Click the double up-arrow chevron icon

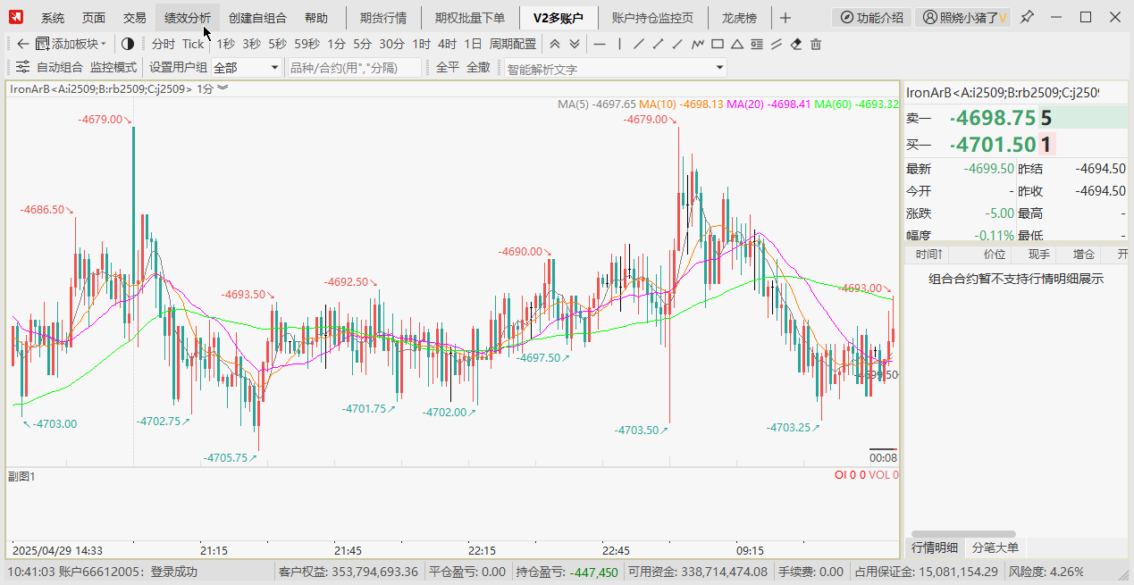[x=556, y=44]
